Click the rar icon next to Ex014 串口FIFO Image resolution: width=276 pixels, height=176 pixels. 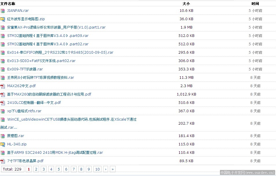coord(3,53)
